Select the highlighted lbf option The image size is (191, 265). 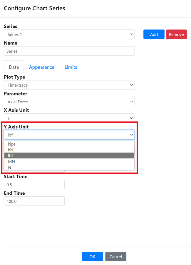(69, 156)
